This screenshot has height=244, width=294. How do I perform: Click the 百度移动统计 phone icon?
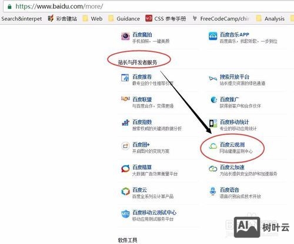213,123
